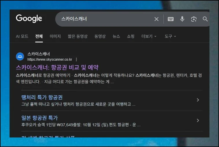Screen dimensions: 219x147
Task: Expand 일본 항공권 특가 chevron arrow
Action: 198,120
